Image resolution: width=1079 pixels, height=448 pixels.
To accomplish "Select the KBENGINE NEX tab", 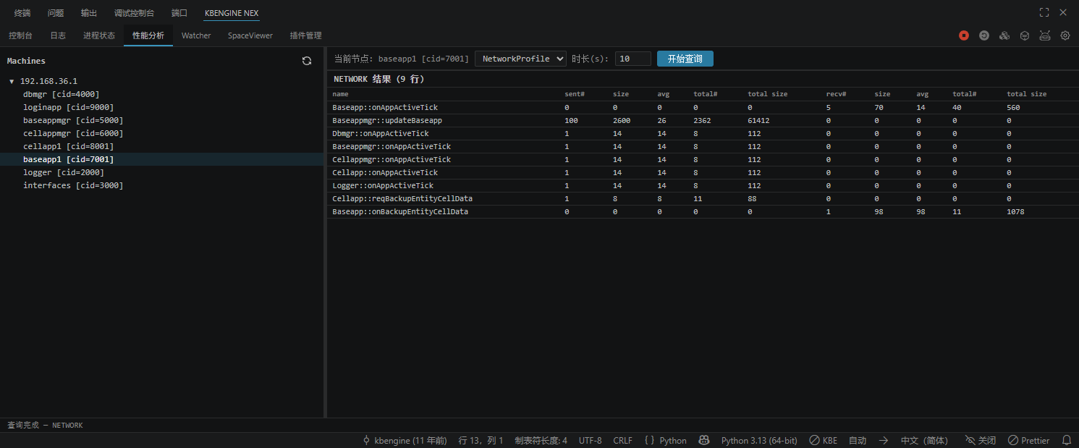I will 232,13.
